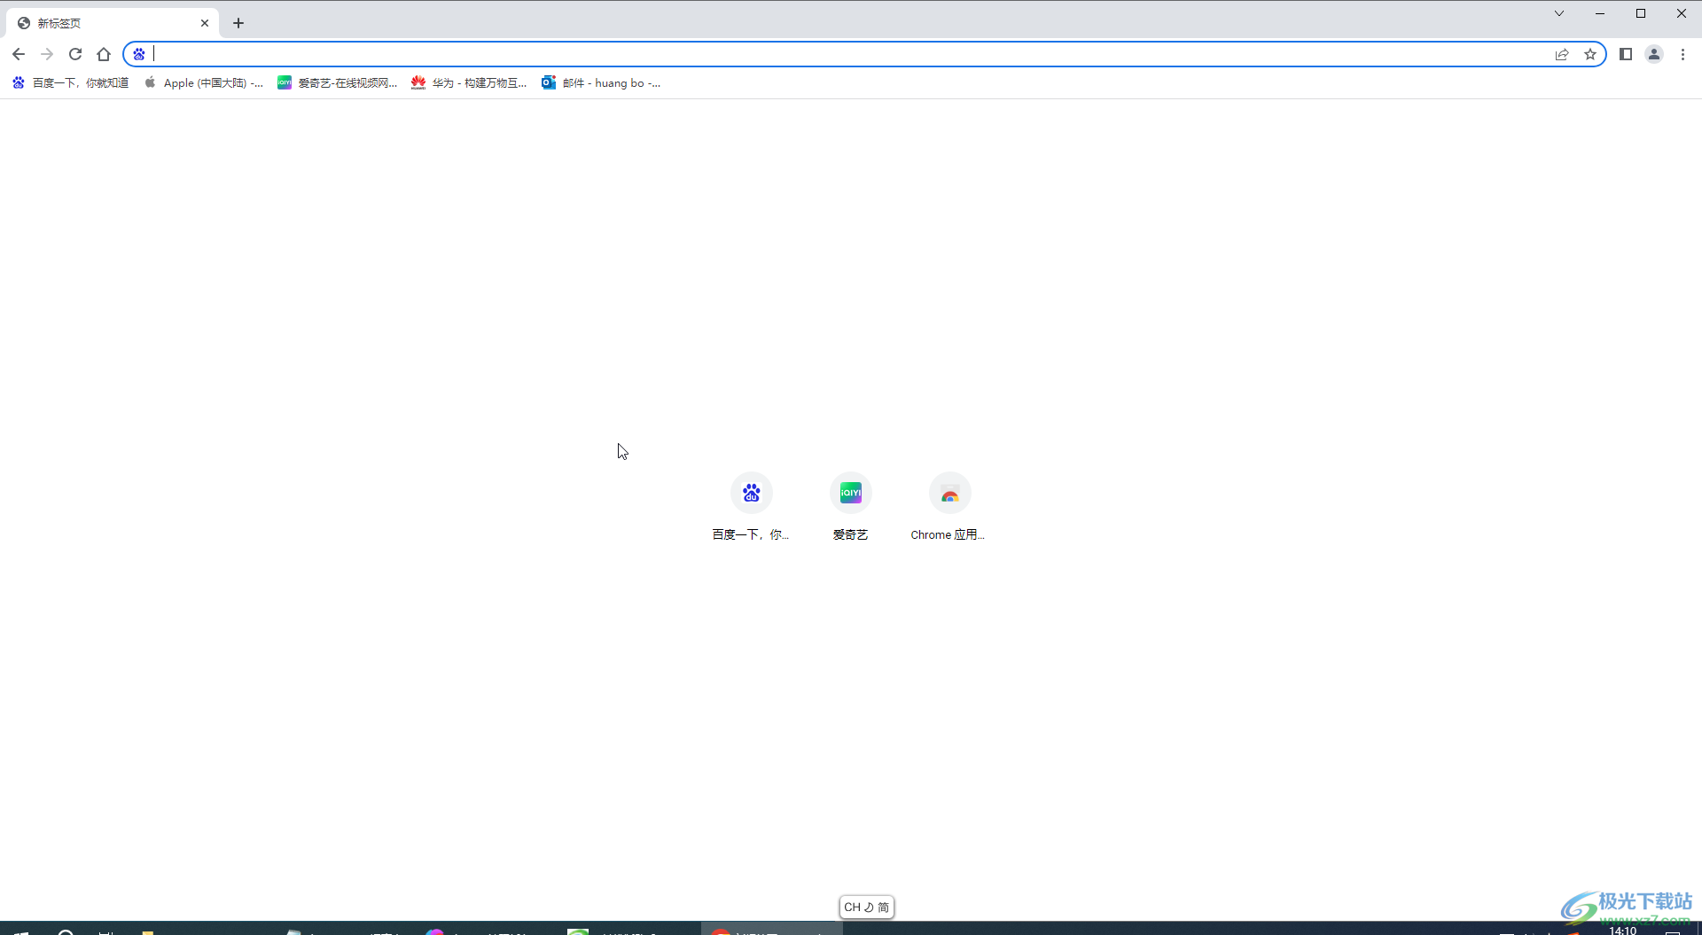Open Apple (中国大陆) bookmark
1702x935 pixels.
203,82
